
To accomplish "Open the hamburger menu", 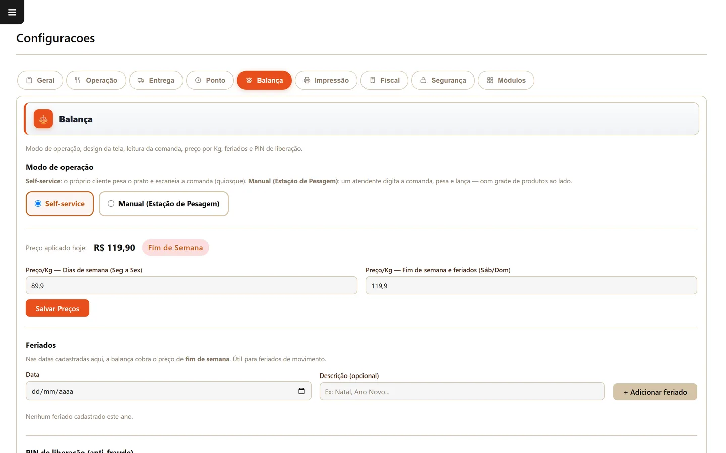I will pyautogui.click(x=12, y=12).
